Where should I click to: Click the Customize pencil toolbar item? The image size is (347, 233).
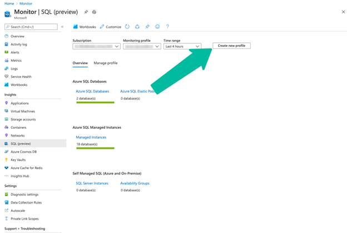pyautogui.click(x=111, y=27)
